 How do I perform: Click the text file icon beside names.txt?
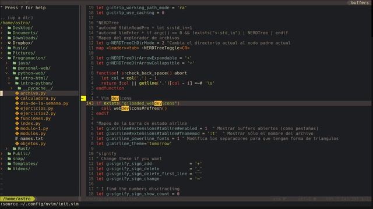[x=17, y=138]
